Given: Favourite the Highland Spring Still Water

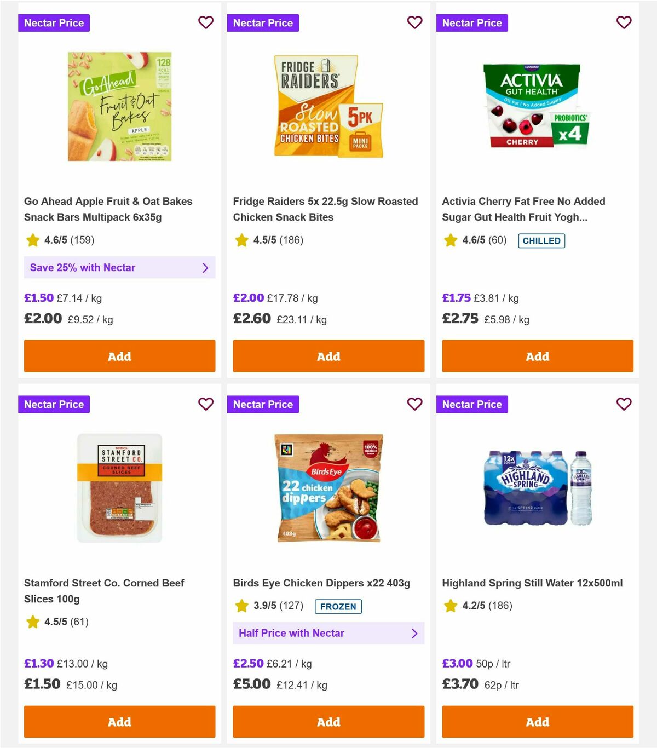Looking at the screenshot, I should (624, 404).
